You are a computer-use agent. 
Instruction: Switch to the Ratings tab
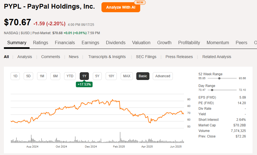click(40, 43)
